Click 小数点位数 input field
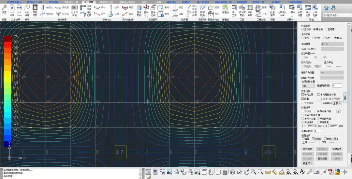This screenshot has height=179, width=352. pyautogui.click(x=318, y=131)
